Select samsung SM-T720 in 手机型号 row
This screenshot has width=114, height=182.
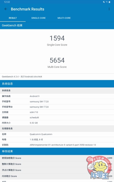point(39,102)
